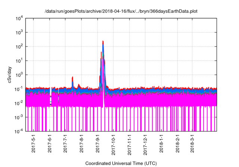Select the 2018-3-1 date tick label
The image size is (239, 167).
point(192,144)
